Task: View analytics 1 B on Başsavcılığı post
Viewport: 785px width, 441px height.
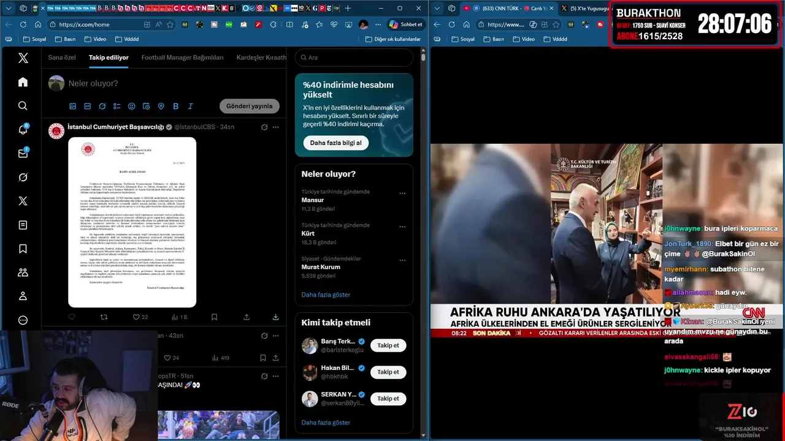Action: tap(179, 317)
